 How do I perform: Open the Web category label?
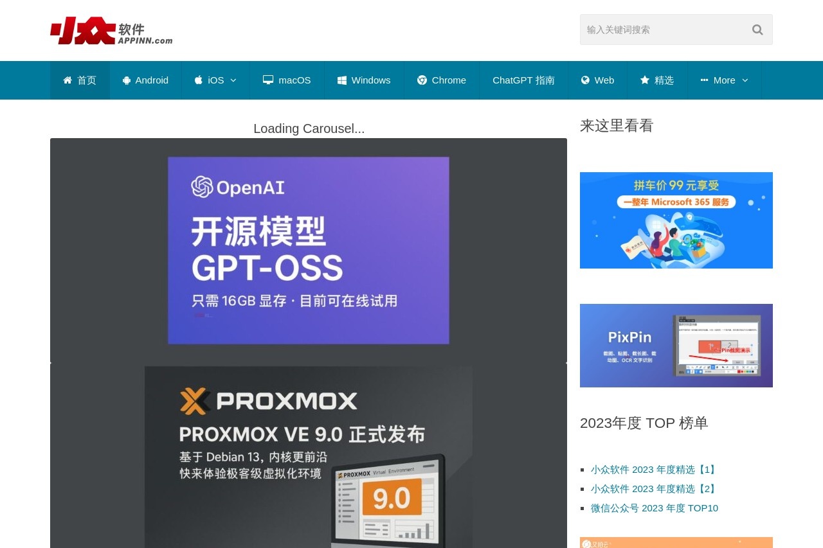pos(604,80)
